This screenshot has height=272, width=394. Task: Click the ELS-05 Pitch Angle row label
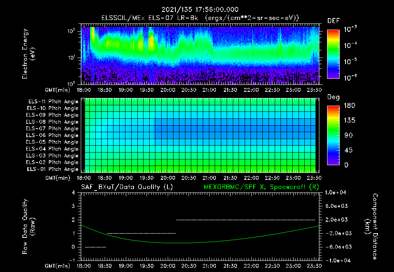point(52,142)
